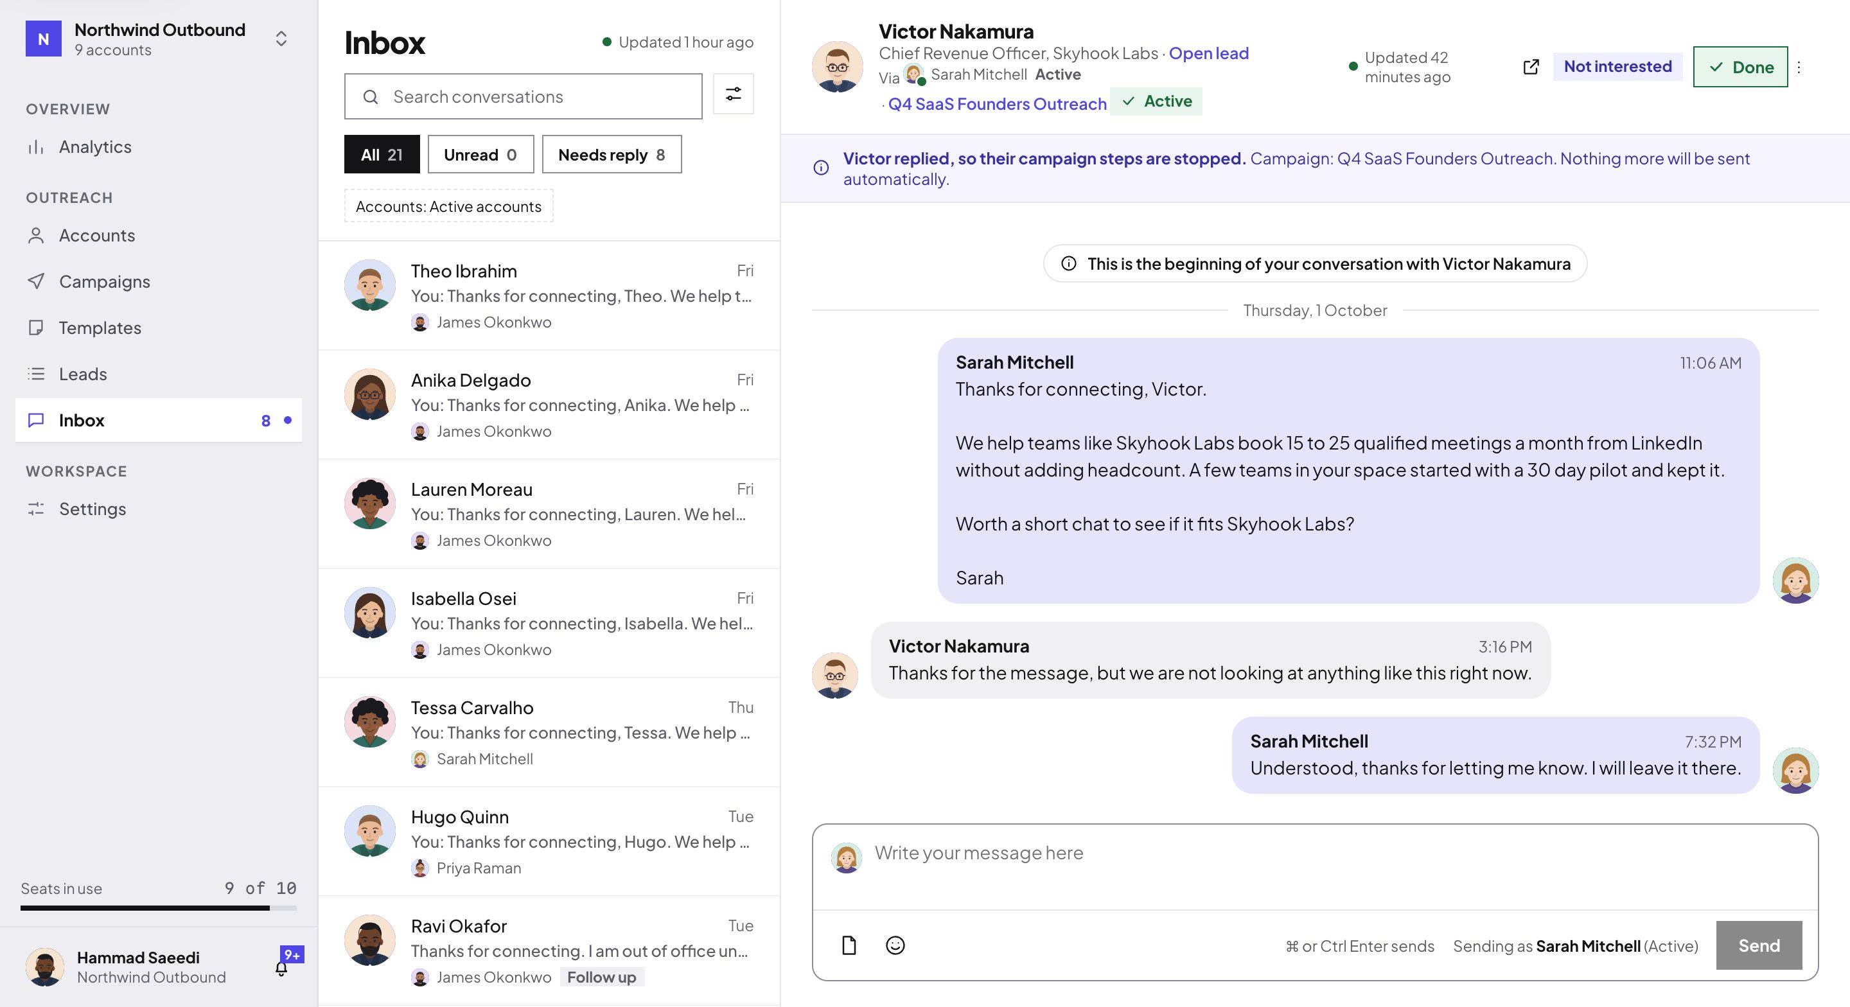The image size is (1850, 1007).
Task: Open Isabella Osei conversation
Action: click(x=549, y=624)
